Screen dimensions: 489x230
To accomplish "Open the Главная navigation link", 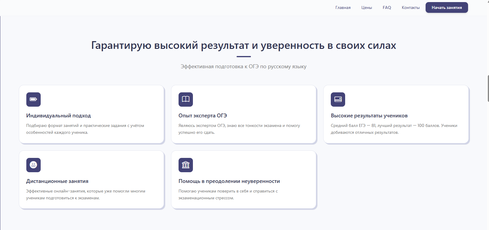I will [x=343, y=8].
